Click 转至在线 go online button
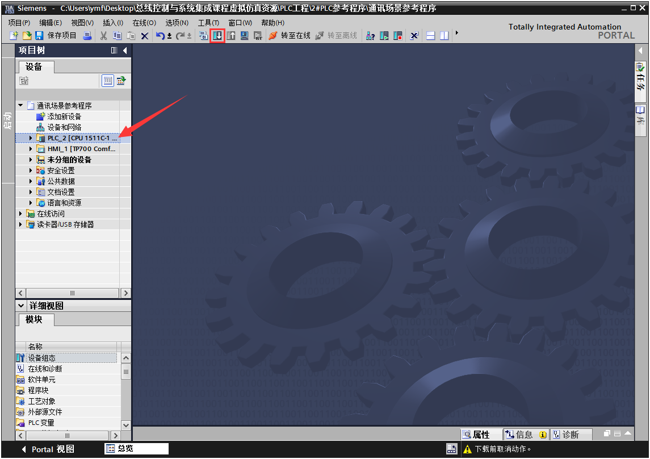650x459 pixels. click(290, 36)
